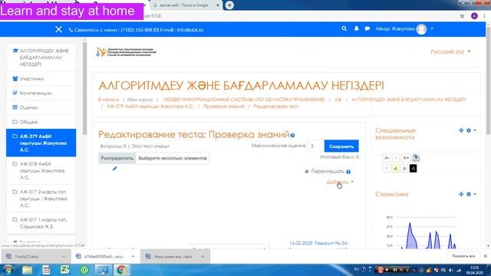Click the reset font size A button
The height and width of the screenshot is (276, 491).
coord(396,158)
